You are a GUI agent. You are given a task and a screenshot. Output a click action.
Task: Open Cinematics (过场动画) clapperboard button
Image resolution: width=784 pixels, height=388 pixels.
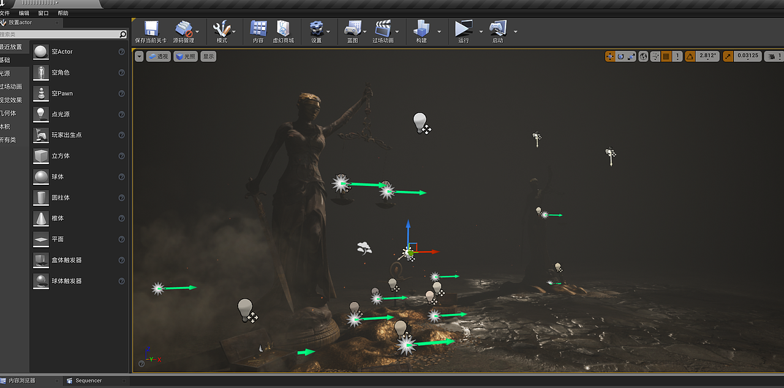[x=383, y=31]
